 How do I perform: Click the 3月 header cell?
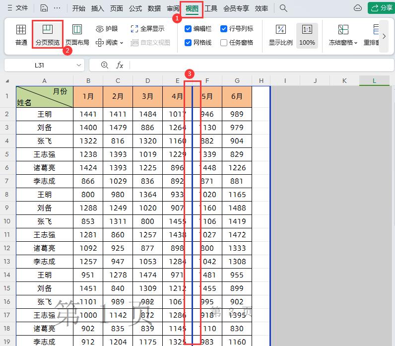147,97
